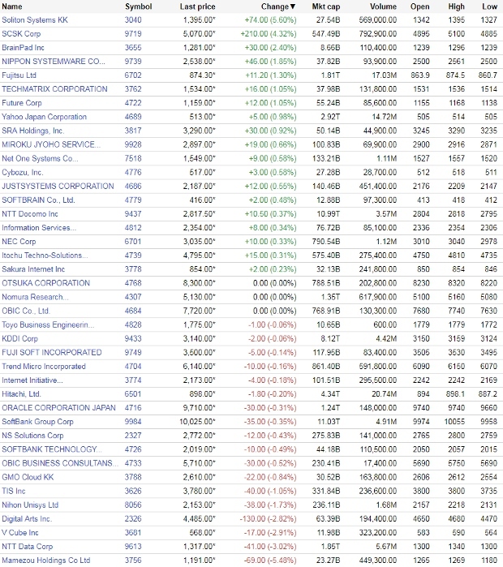
Task: Open the SCSK Corp stock link
Action: click(21, 33)
